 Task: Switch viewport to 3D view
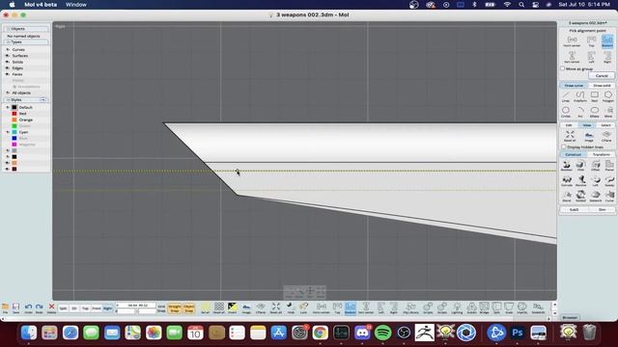[x=73, y=308]
